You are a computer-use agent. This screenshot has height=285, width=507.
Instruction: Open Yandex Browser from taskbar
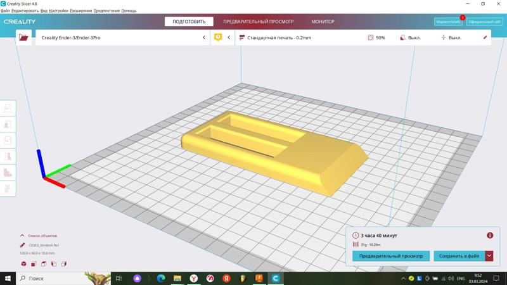pos(194,278)
